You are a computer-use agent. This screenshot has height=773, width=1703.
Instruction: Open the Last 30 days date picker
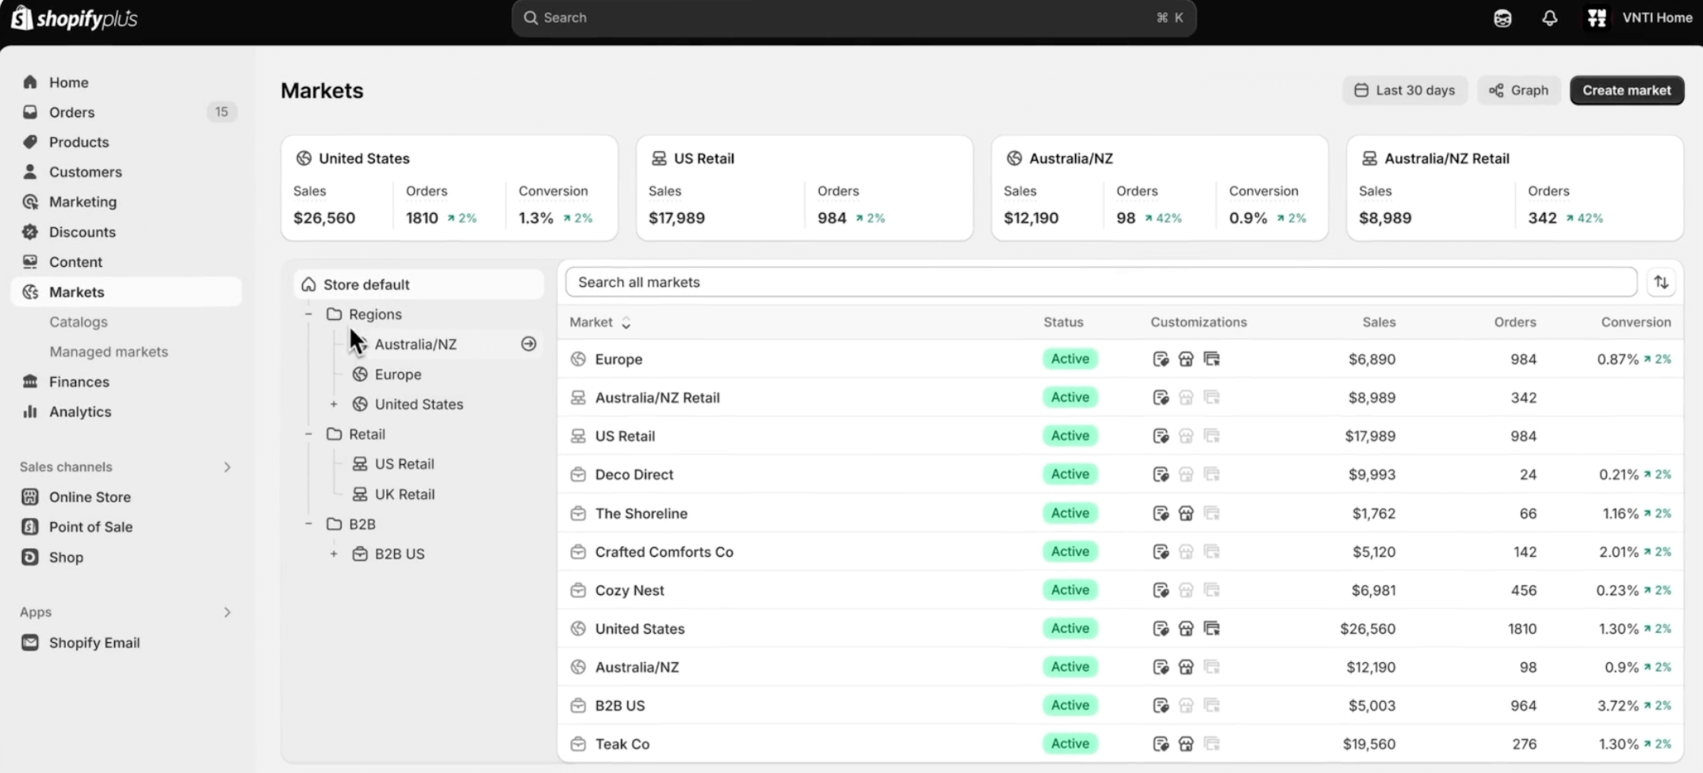pyautogui.click(x=1404, y=90)
